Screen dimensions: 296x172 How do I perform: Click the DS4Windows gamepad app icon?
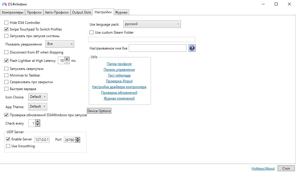pos(4,4)
